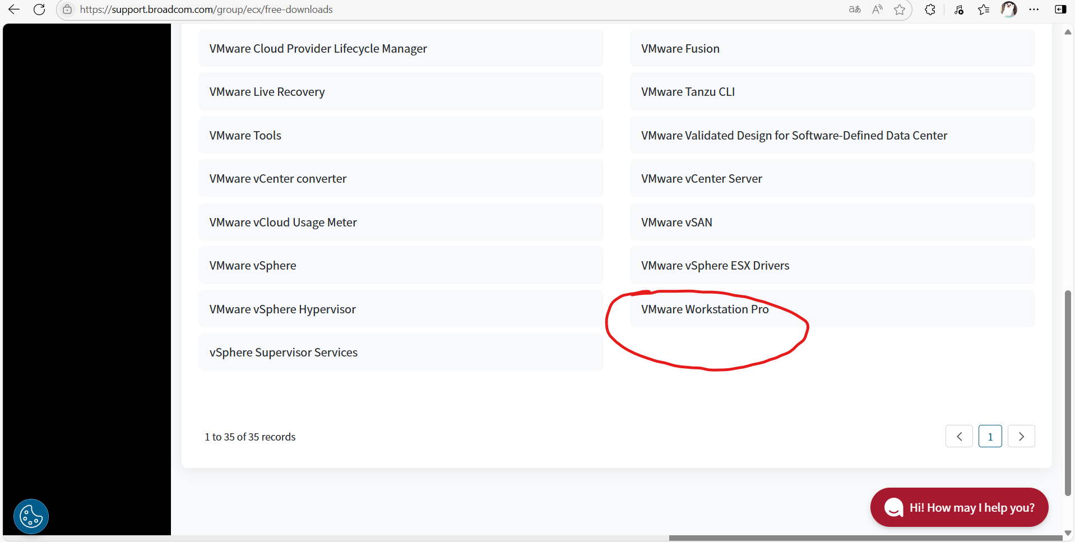The image size is (1075, 542).
Task: Activate Read aloud icon
Action: click(x=877, y=10)
